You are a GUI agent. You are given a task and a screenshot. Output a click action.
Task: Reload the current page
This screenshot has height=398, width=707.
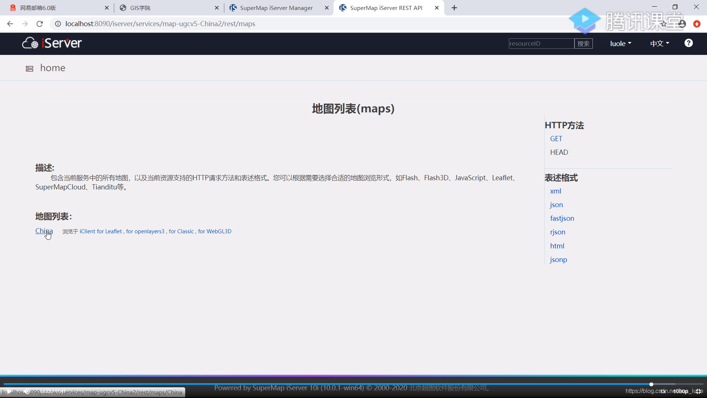[40, 24]
